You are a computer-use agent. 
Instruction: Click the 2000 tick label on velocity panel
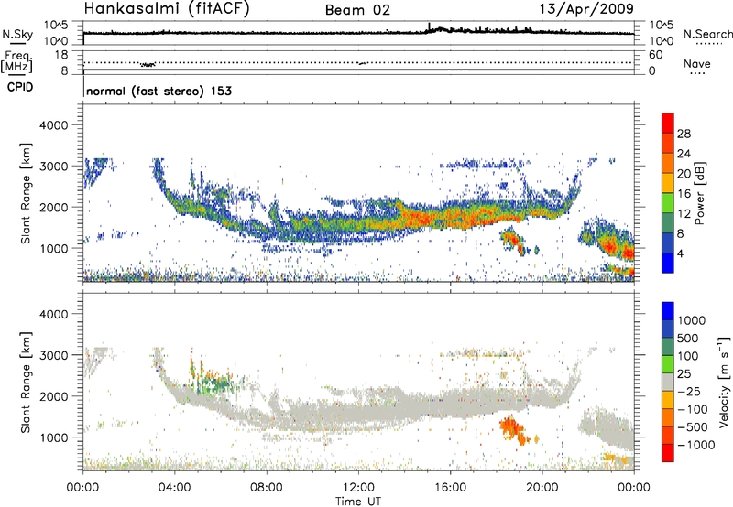[x=53, y=396]
